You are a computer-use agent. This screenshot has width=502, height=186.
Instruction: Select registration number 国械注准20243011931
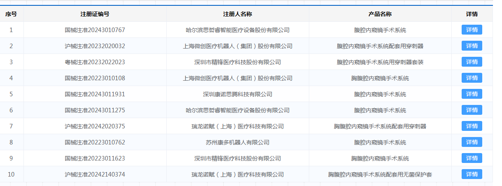point(95,94)
